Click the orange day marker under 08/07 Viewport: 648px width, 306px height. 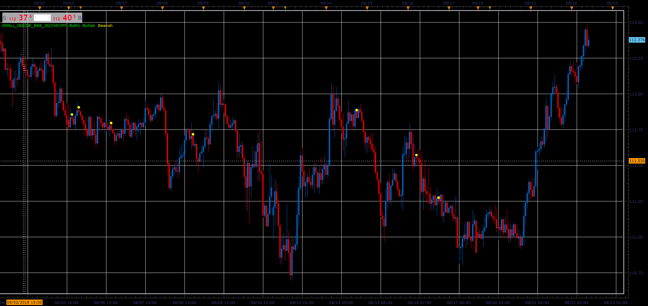coord(121,8)
